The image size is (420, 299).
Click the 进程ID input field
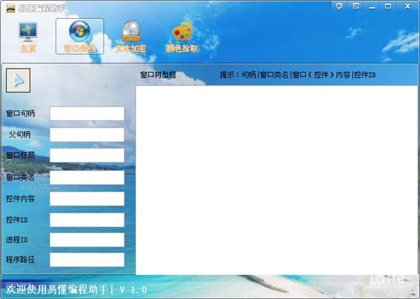(87, 240)
